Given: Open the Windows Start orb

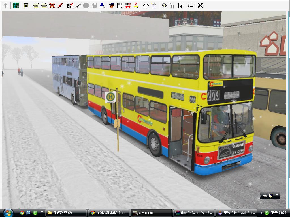Looking at the screenshot, I should click(8, 213).
